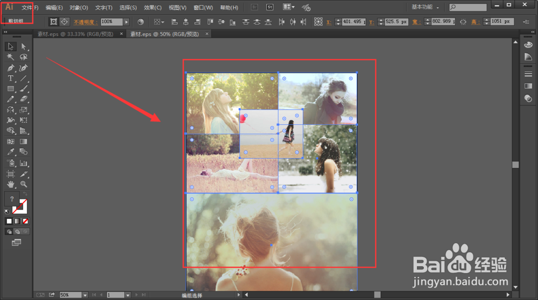The width and height of the screenshot is (538, 300).
Task: Select the Rectangle tool
Action: pyautogui.click(x=11, y=89)
